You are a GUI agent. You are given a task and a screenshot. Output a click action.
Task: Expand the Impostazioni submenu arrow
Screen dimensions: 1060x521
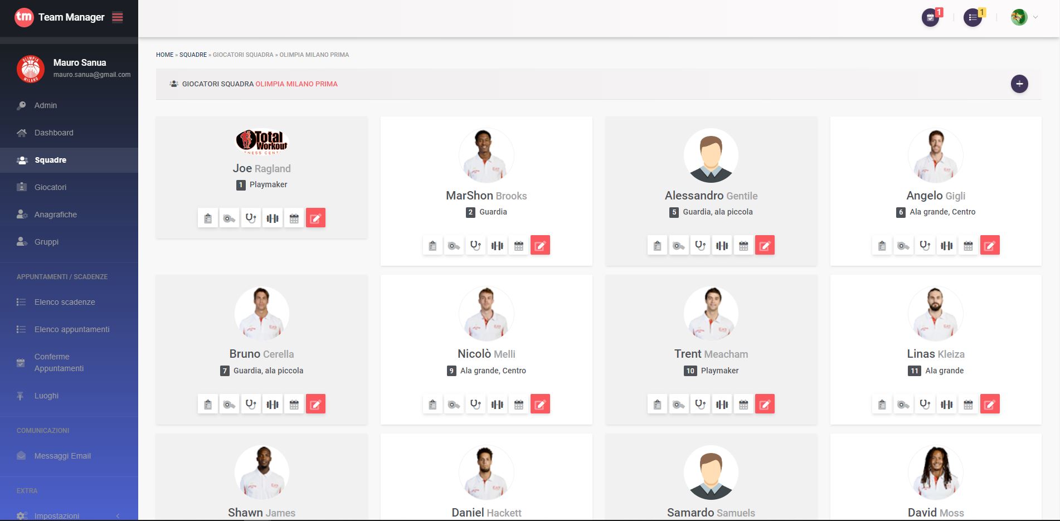coord(118,516)
